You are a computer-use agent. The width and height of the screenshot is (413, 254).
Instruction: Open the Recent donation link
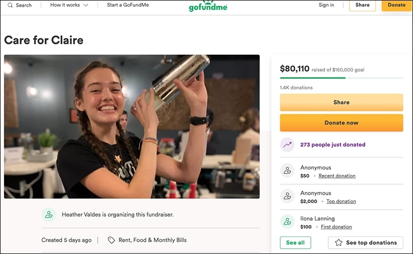click(x=337, y=176)
